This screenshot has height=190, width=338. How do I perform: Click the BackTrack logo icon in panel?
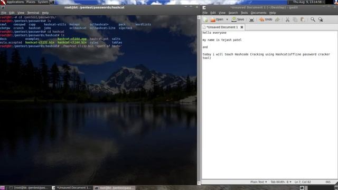click(x=3, y=2)
